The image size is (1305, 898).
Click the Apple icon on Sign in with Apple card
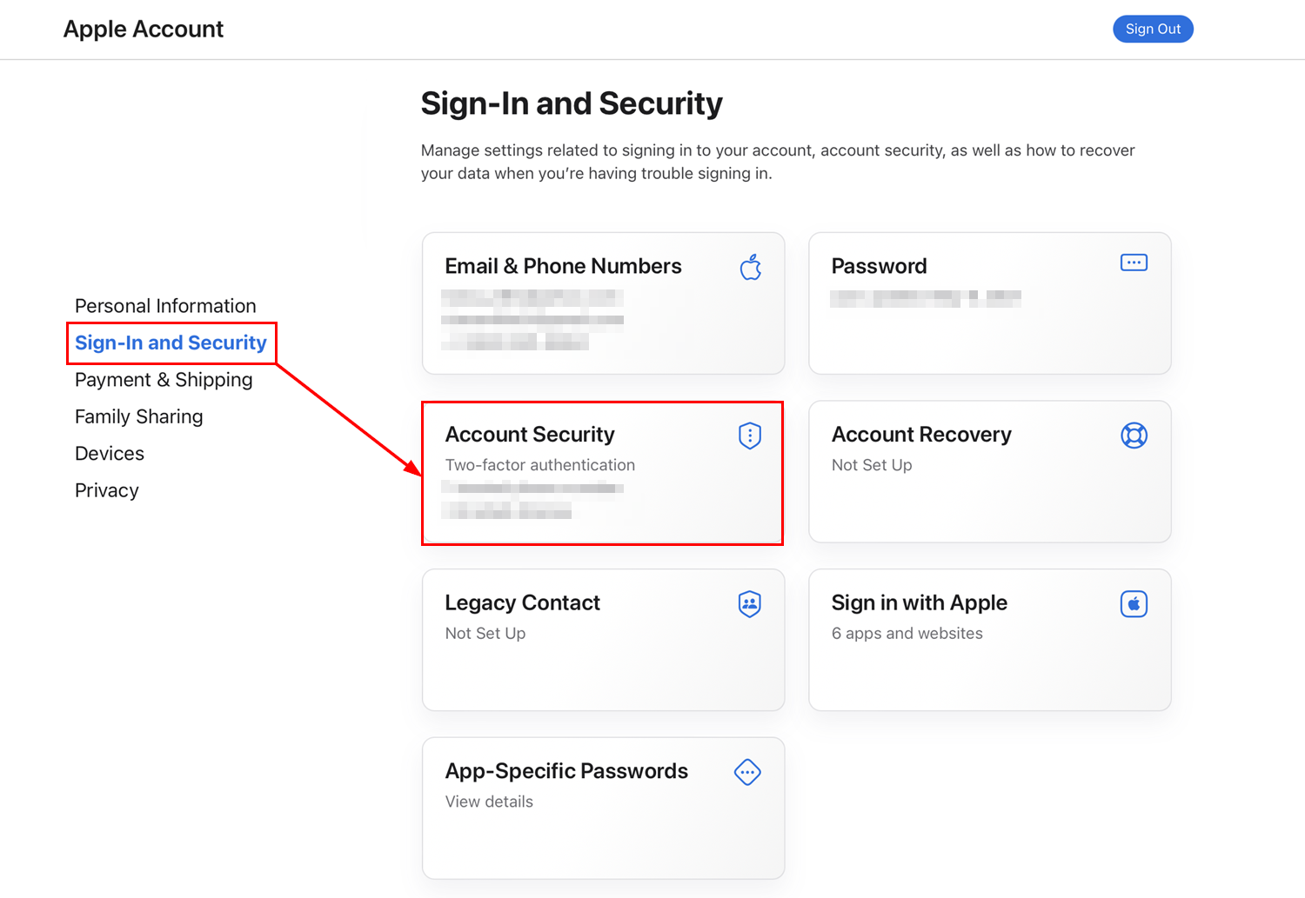pos(1134,603)
